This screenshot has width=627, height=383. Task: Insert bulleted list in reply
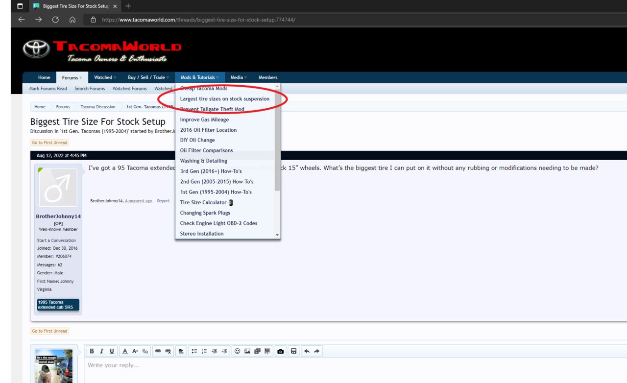point(194,351)
